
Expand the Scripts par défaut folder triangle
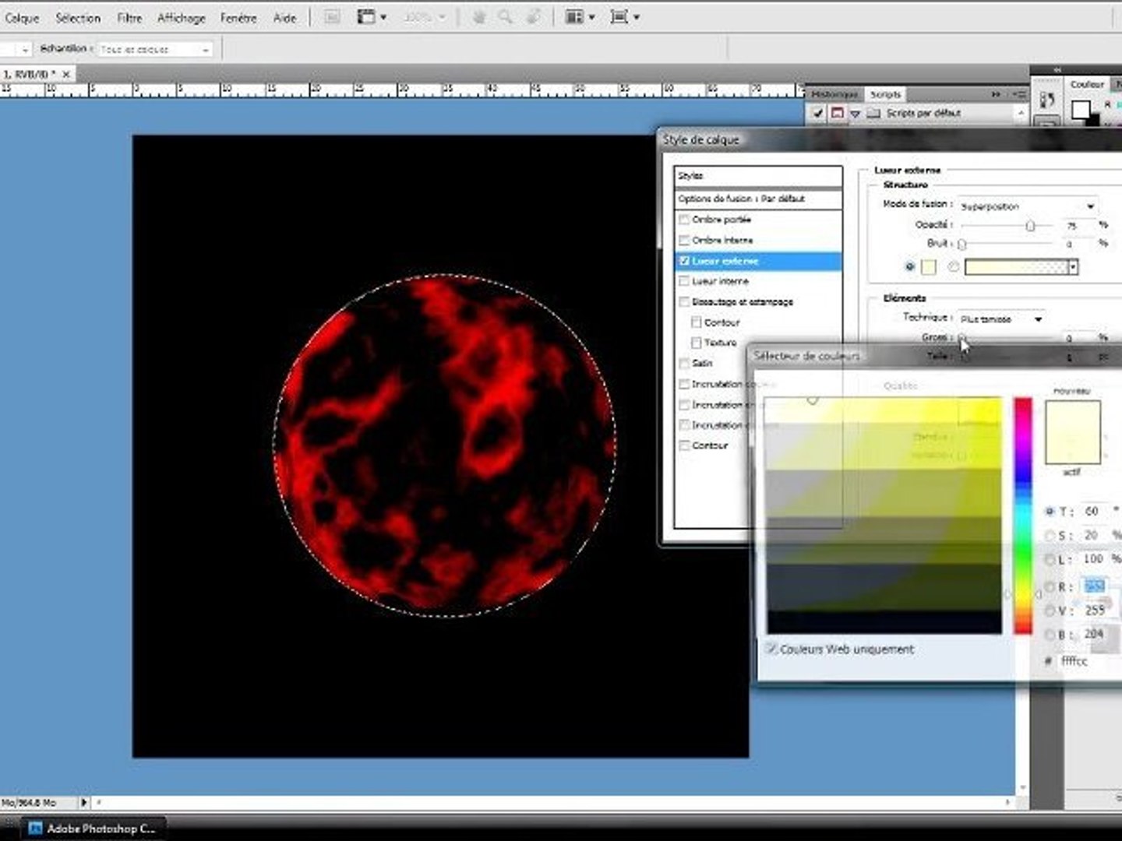tap(856, 114)
